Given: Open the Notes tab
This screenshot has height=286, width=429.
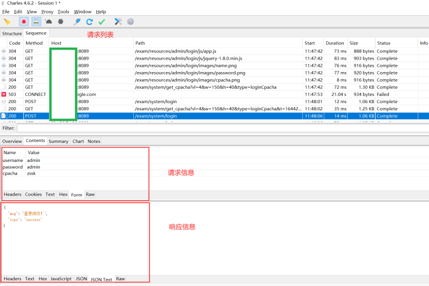Looking at the screenshot, I should click(94, 141).
